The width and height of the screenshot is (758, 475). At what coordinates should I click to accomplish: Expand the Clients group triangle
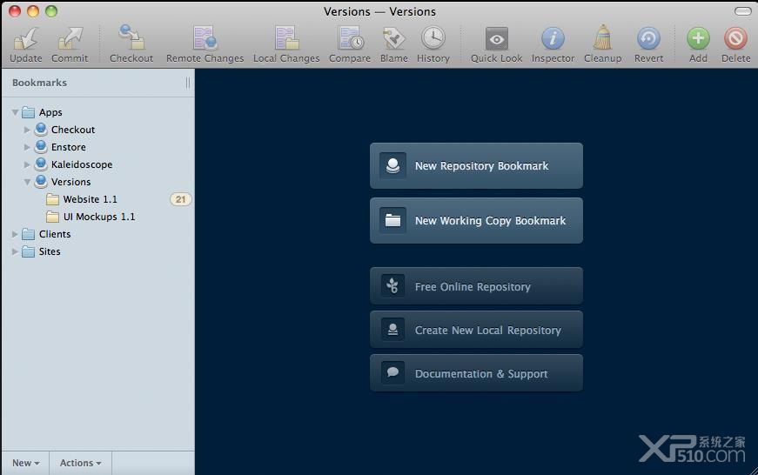coord(15,234)
